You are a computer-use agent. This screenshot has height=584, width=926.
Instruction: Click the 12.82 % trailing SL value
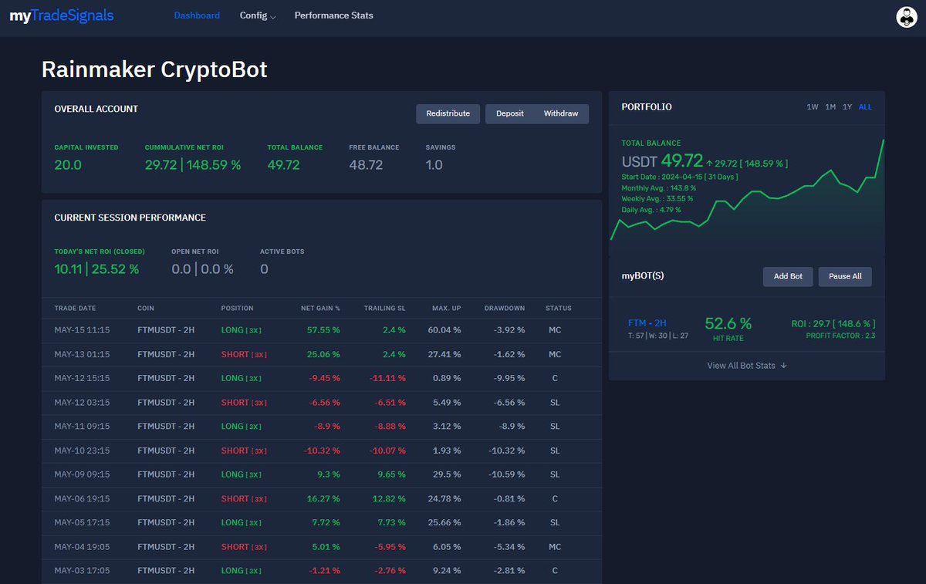click(x=390, y=499)
